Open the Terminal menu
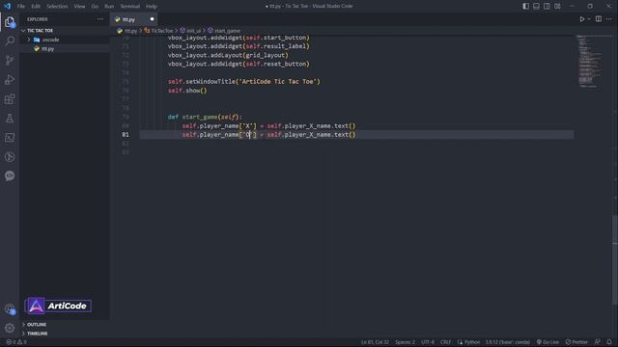 coord(130,7)
